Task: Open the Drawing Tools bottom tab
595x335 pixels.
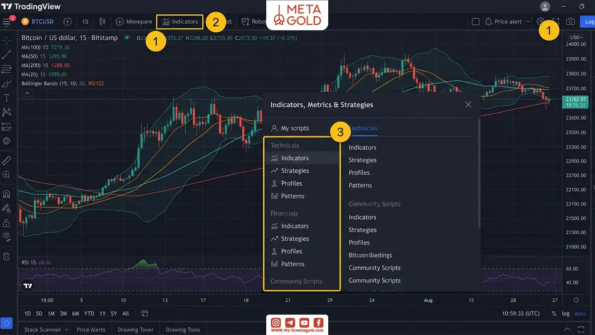Action: 183,330
